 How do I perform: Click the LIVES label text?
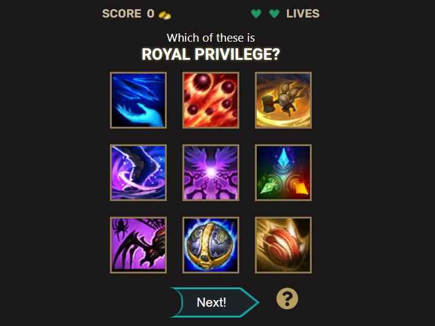(x=303, y=13)
